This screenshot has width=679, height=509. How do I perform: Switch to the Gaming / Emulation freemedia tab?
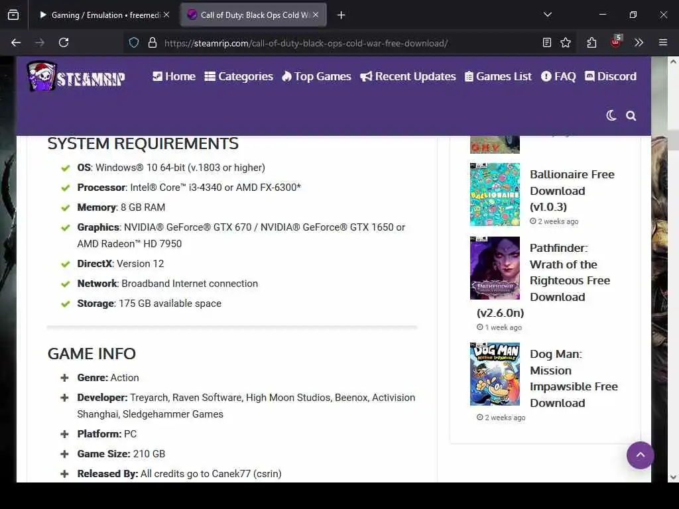point(104,15)
